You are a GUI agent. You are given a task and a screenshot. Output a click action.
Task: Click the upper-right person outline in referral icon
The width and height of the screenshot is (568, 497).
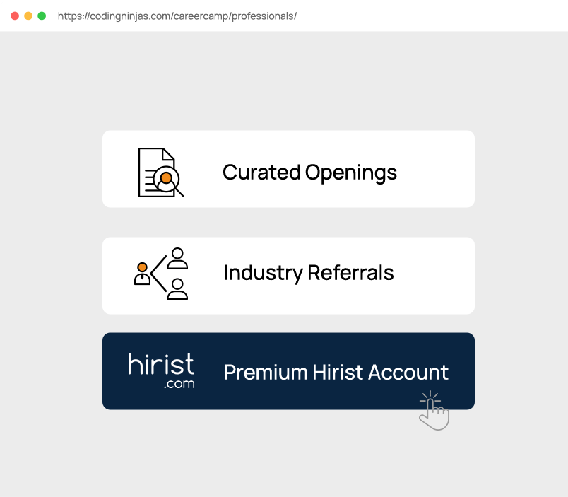(x=177, y=258)
